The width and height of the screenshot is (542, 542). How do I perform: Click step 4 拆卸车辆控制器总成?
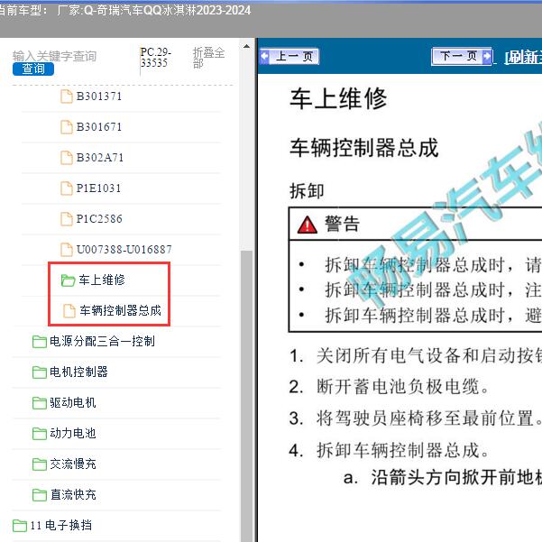390,450
